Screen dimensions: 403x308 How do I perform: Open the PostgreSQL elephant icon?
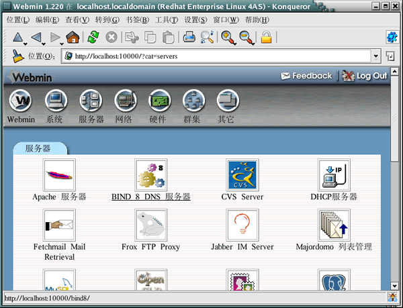(x=334, y=280)
